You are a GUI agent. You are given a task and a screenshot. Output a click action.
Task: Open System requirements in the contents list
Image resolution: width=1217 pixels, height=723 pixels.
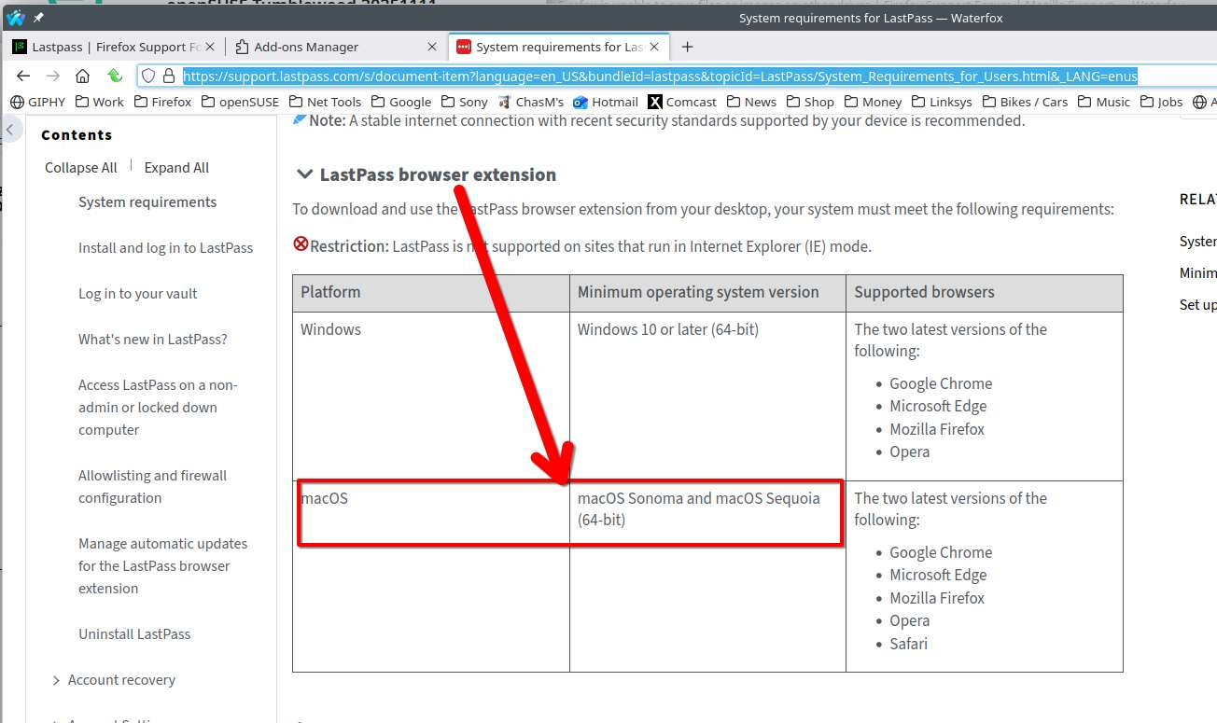tap(147, 202)
